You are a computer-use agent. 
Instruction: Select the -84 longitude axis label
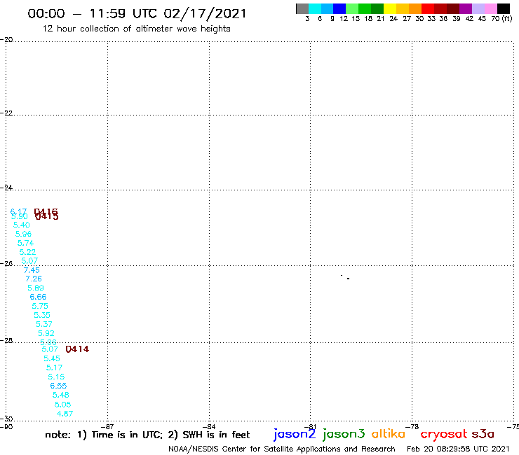[x=209, y=426]
